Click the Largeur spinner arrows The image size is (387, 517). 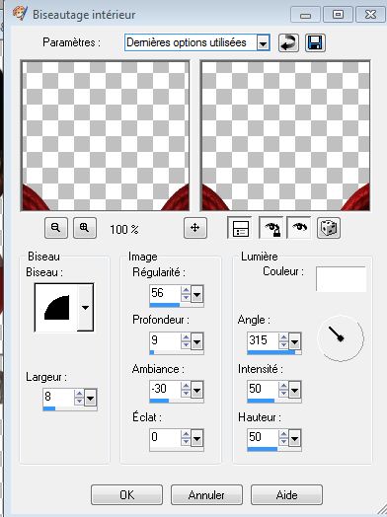click(79, 398)
